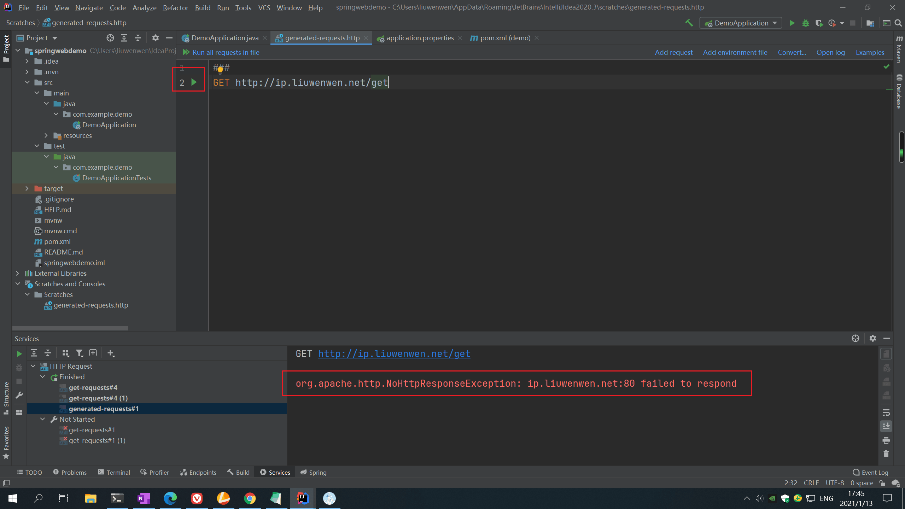
Task: Collapse the Finished group in Services panel
Action: 43,376
